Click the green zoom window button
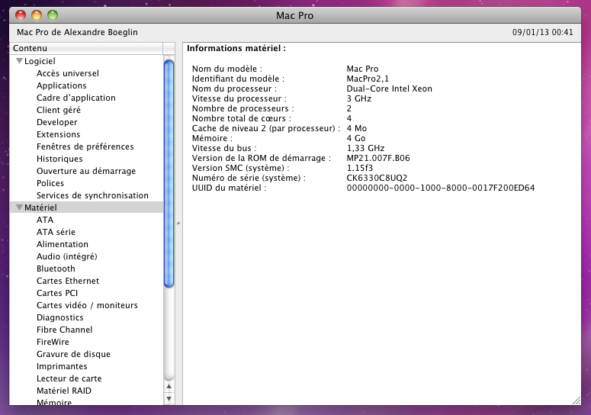The height and width of the screenshot is (415, 591). pyautogui.click(x=52, y=15)
